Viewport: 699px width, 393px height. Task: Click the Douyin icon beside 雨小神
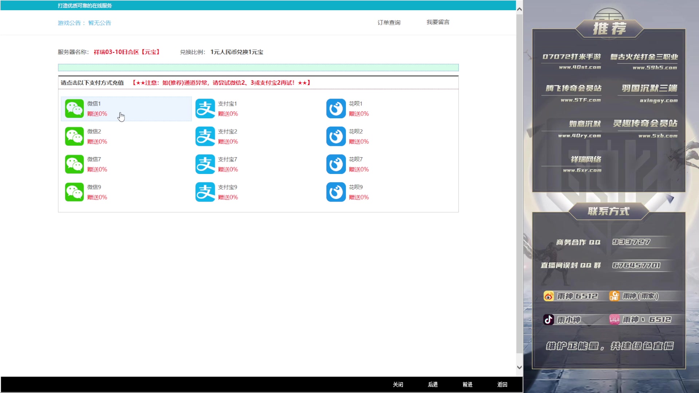tap(549, 319)
